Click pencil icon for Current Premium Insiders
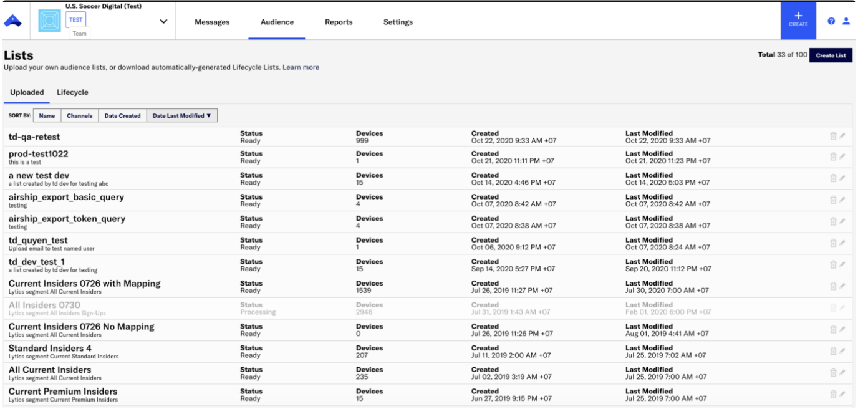Image resolution: width=858 pixels, height=409 pixels. click(x=842, y=394)
